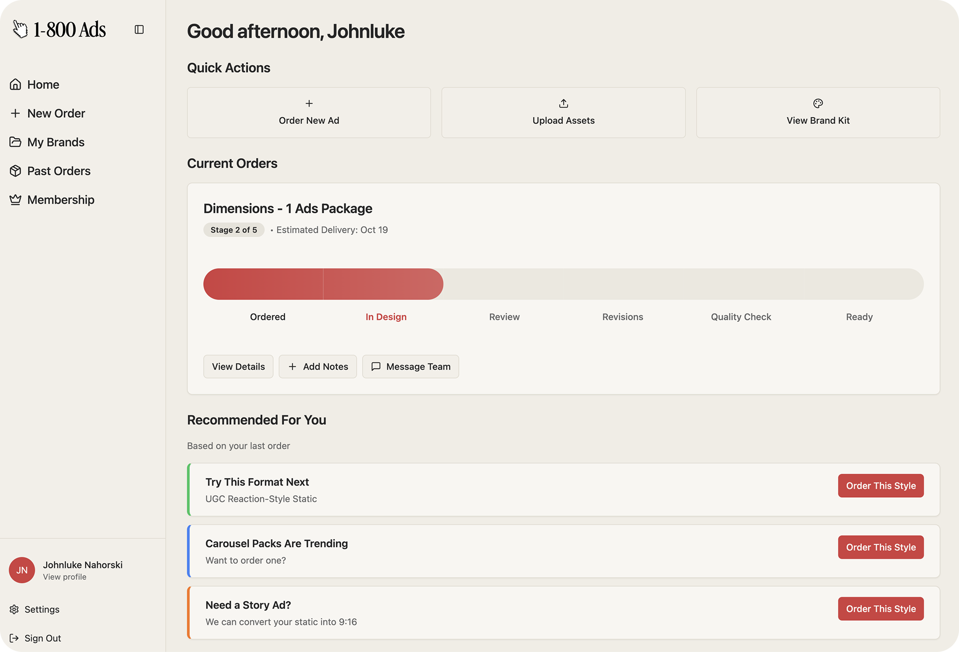Open Message Team chat

point(410,367)
